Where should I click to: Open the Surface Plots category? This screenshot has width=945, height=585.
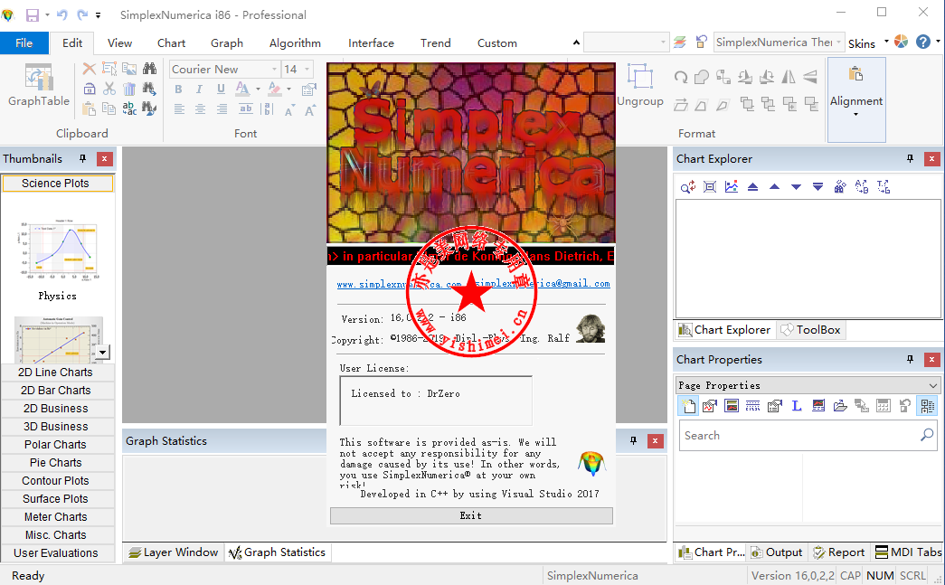click(55, 499)
